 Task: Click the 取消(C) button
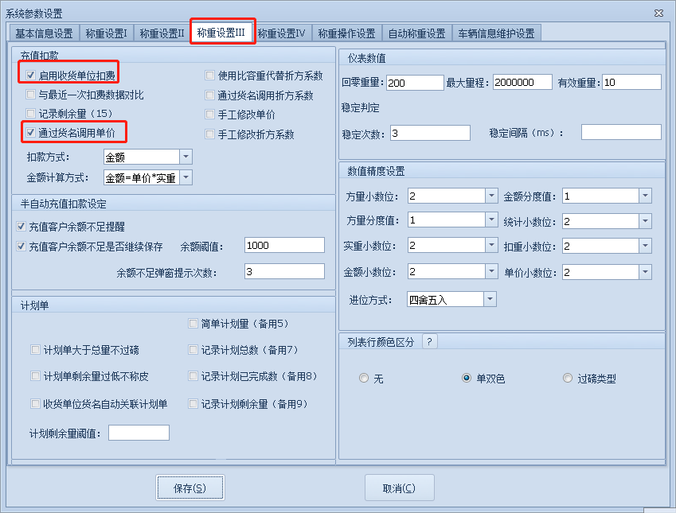(399, 488)
